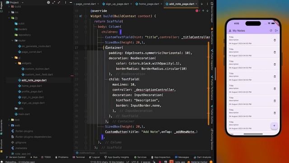Tap profile icon beside My Notes title
289x163 pixels.
[230, 31]
